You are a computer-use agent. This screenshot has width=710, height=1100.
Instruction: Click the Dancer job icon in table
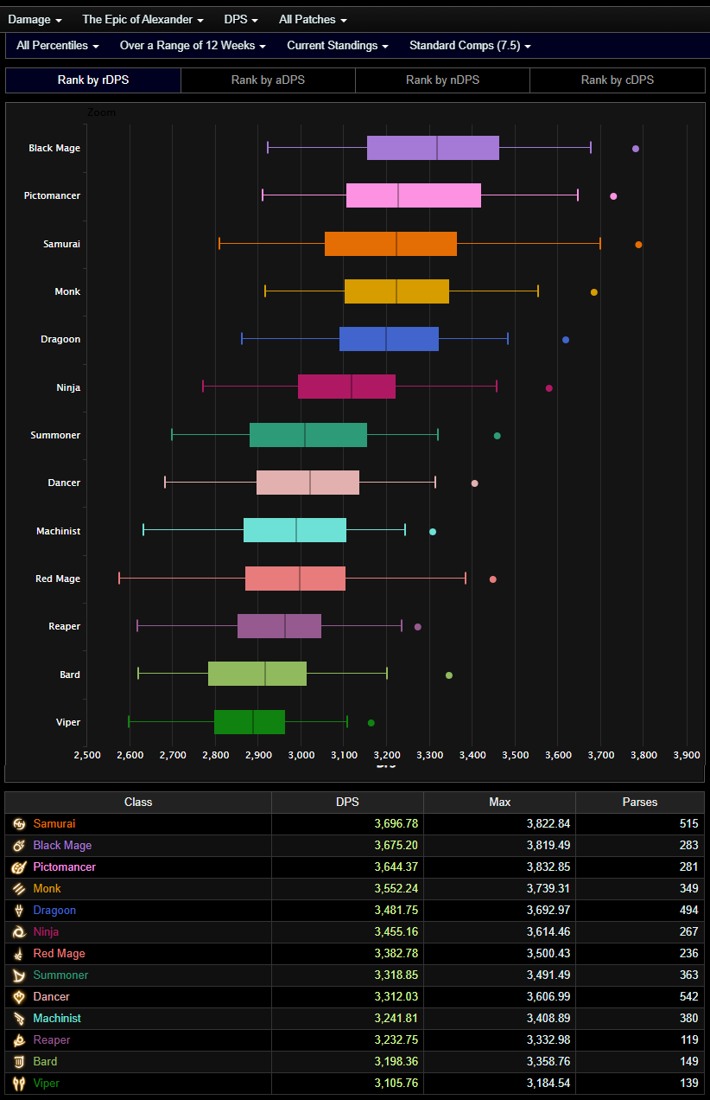pos(19,997)
